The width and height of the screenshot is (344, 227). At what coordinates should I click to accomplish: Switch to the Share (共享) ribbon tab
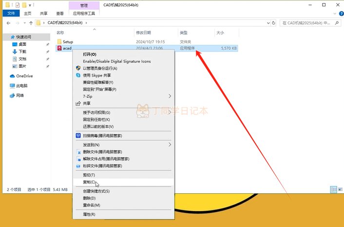[x=44, y=13]
